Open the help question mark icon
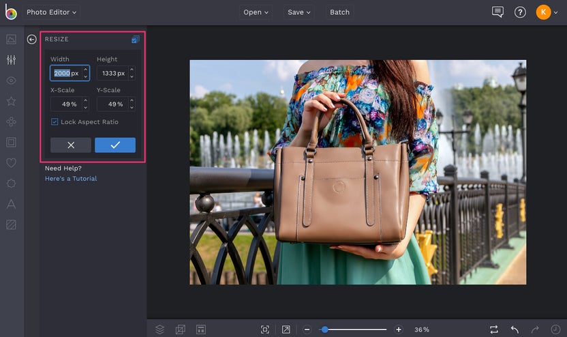This screenshot has width=567, height=337. pyautogui.click(x=520, y=12)
